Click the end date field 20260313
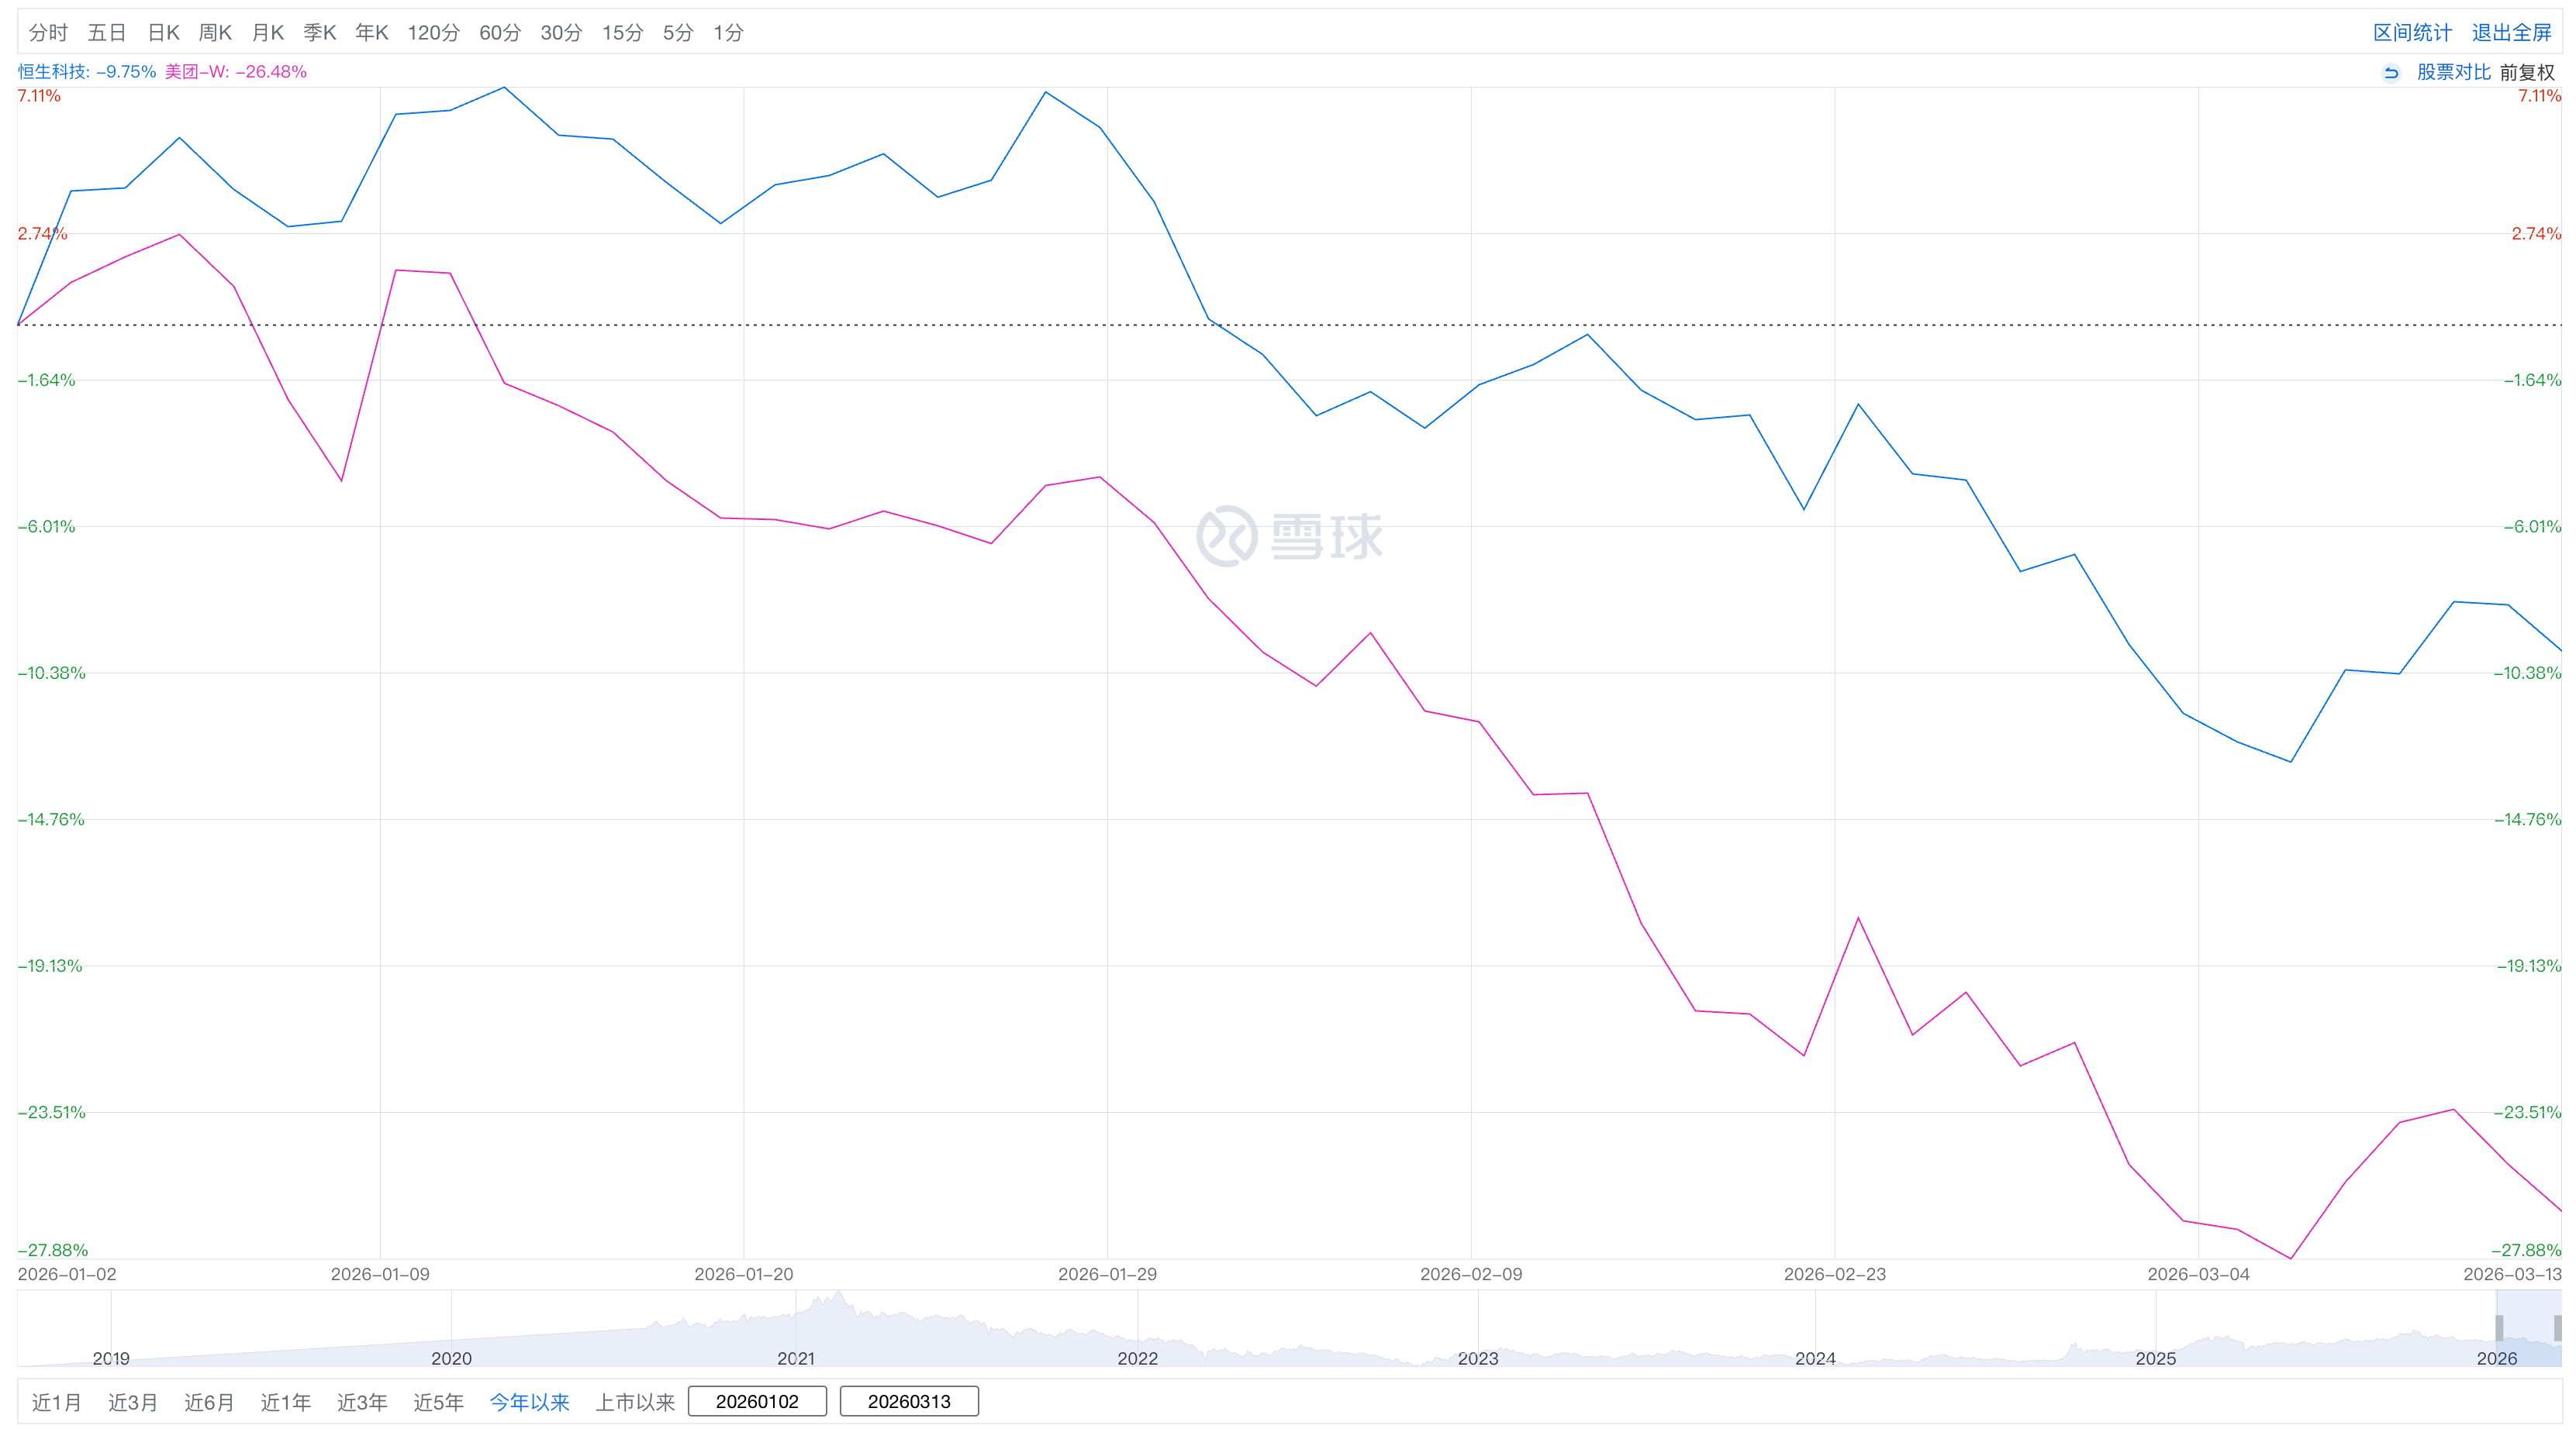Screen dimensions: 2576x1446 tap(909, 1401)
